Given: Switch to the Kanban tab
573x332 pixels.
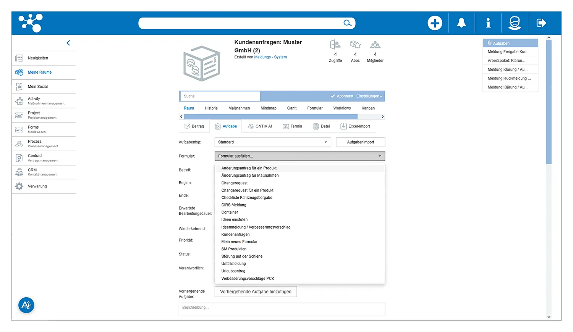Looking at the screenshot, I should 368,108.
